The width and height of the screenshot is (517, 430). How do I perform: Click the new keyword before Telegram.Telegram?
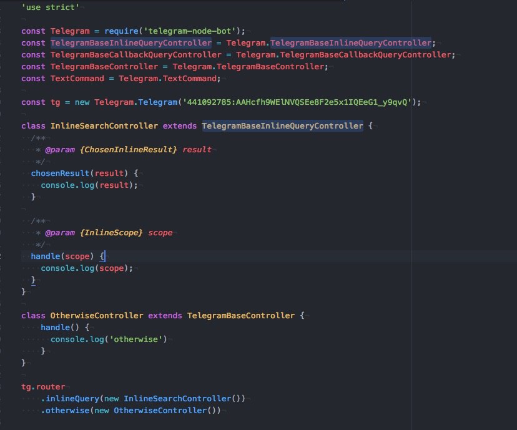coord(82,102)
